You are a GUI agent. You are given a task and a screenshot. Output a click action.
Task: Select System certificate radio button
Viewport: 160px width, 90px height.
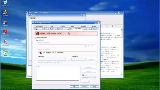[37, 43]
